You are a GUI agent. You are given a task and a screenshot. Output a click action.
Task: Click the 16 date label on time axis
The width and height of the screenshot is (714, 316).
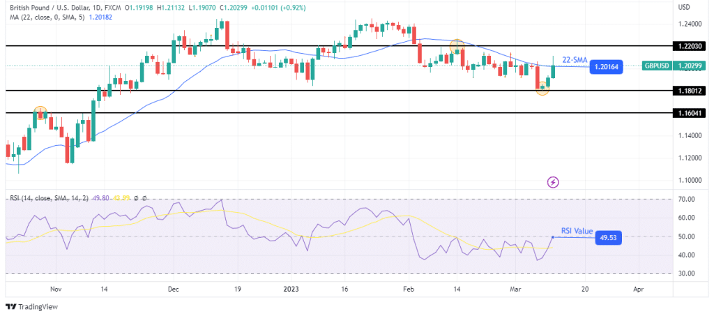tap(344, 289)
